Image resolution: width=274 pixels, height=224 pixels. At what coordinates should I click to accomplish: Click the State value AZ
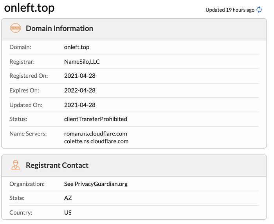68,198
